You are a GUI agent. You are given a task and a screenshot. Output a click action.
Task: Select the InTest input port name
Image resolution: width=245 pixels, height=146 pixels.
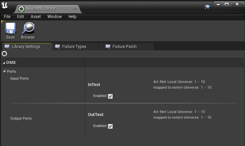click(x=94, y=85)
